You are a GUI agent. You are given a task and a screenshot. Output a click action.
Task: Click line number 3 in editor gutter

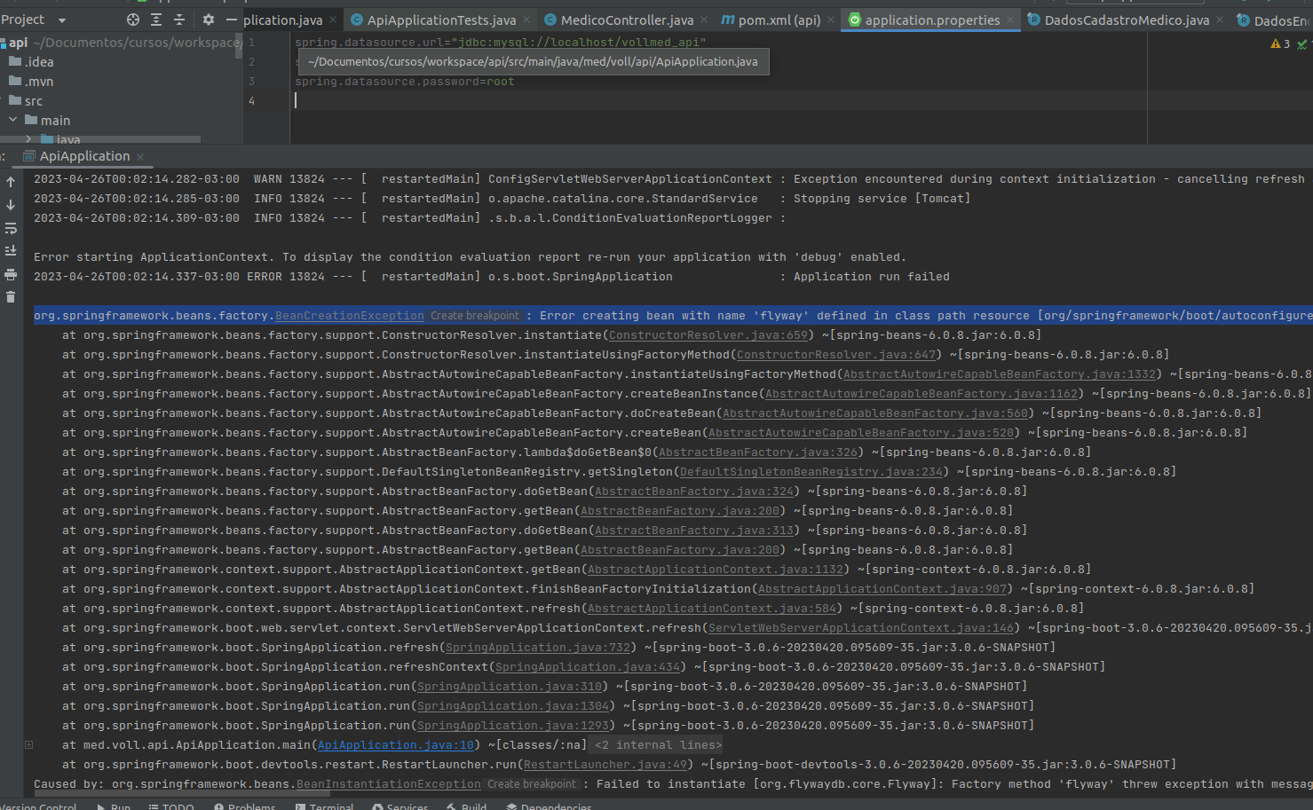click(x=251, y=82)
